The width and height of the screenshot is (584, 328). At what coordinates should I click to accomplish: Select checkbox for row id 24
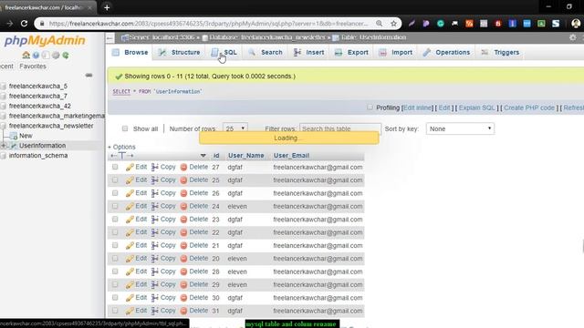[115, 206]
